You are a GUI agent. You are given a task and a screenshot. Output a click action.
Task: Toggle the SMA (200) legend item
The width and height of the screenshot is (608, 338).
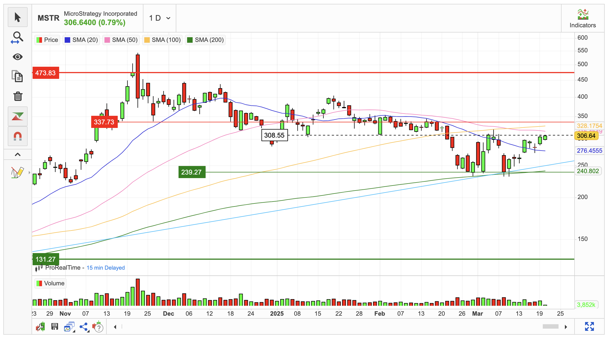coord(205,40)
